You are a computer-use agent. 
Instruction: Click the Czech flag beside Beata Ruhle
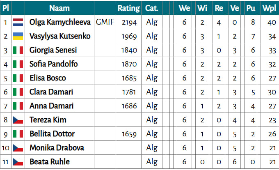(18, 162)
